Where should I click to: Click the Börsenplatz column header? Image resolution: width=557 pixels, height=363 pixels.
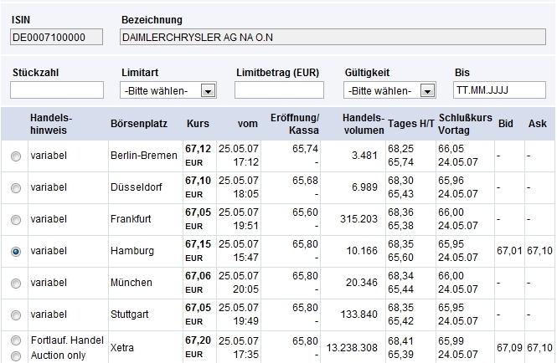[x=134, y=124]
